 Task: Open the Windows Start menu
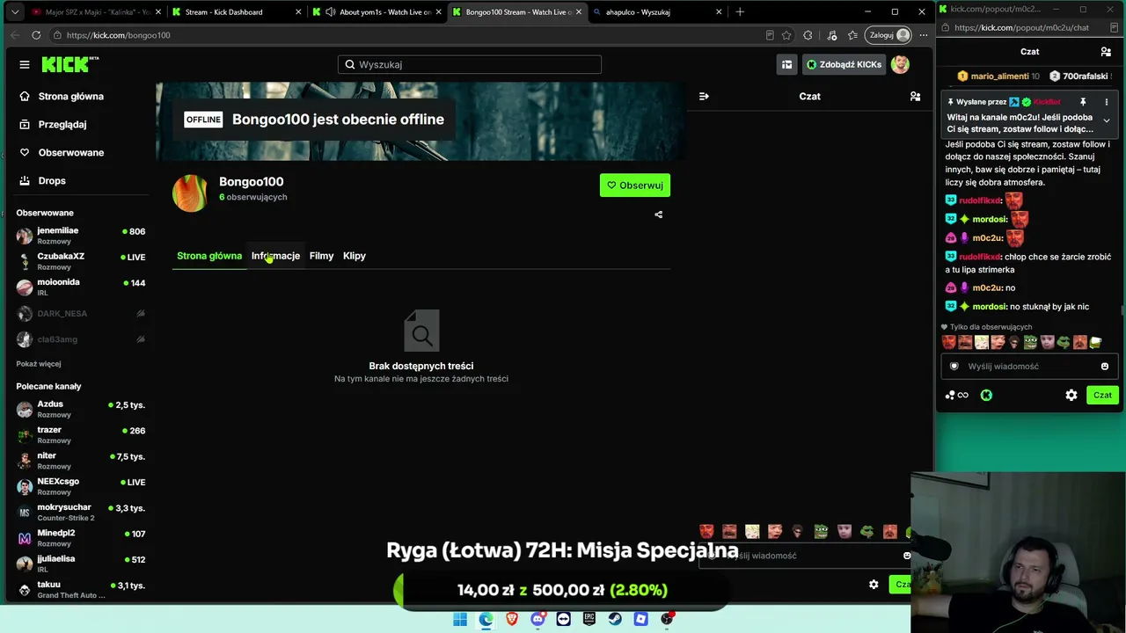pos(460,619)
